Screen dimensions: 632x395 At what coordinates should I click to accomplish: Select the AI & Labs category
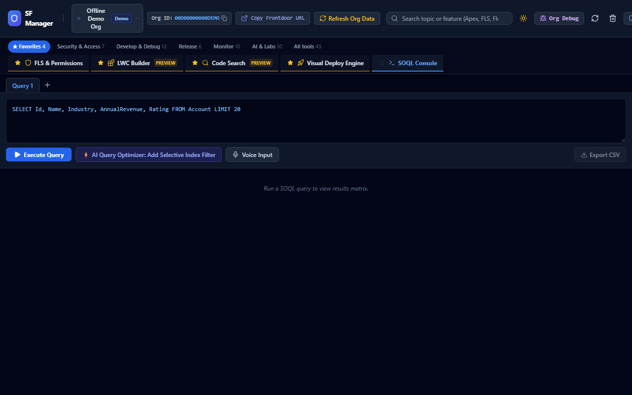[x=267, y=46]
